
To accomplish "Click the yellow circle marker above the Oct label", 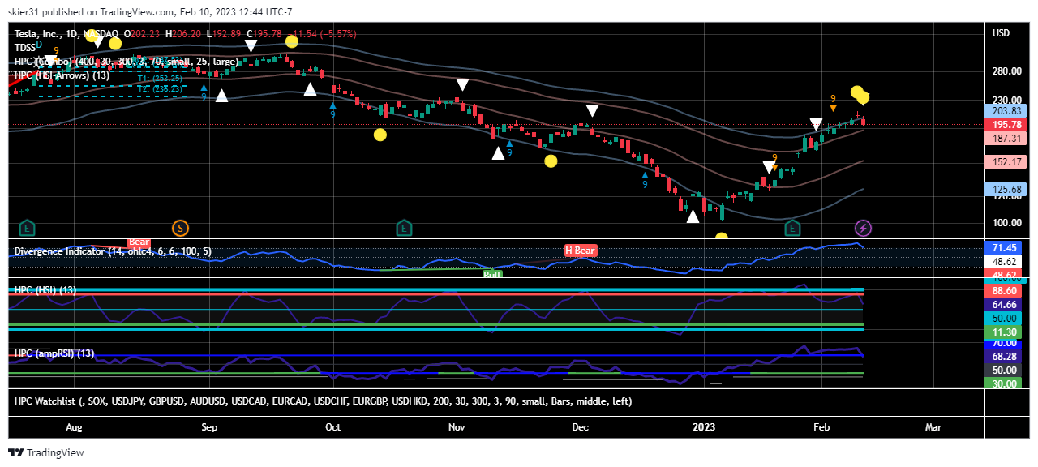I will 380,135.
